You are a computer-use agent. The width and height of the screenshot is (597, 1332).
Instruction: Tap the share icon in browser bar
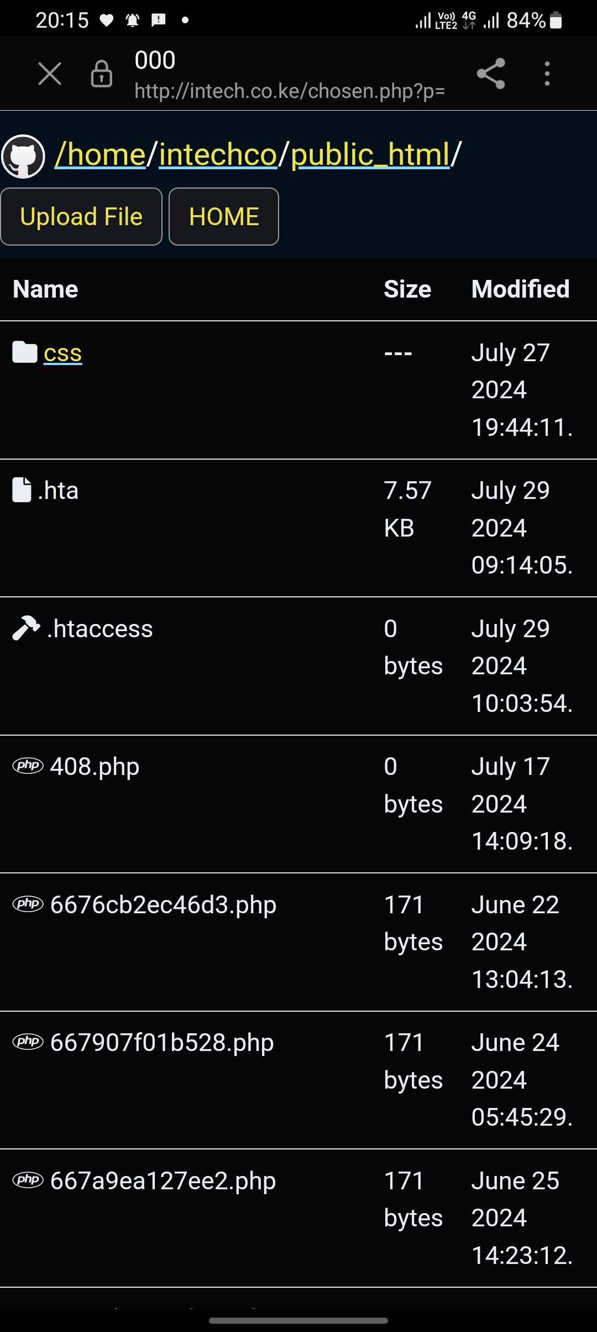pos(491,74)
